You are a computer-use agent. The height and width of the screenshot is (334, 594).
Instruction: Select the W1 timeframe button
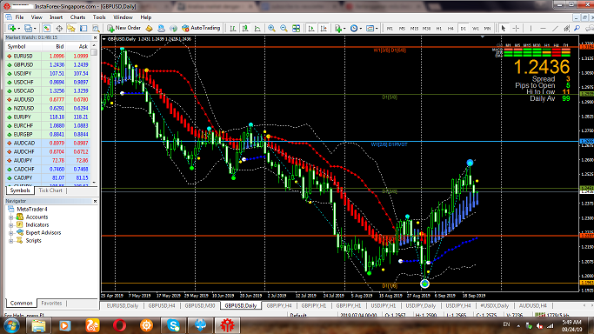tap(476, 29)
